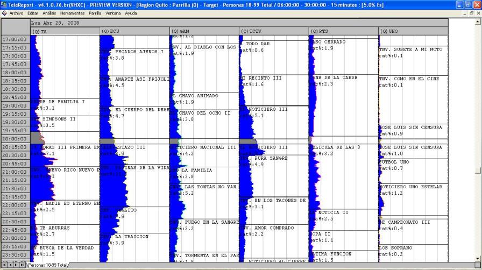Click vertical scrollbar up arrow
The width and height of the screenshot is (482, 270).
(478, 22)
